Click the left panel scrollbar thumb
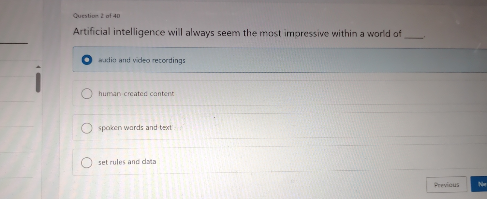 pyautogui.click(x=38, y=82)
